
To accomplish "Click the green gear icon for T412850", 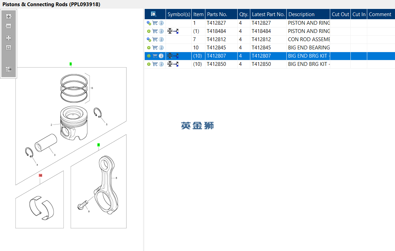I will pos(149,64).
